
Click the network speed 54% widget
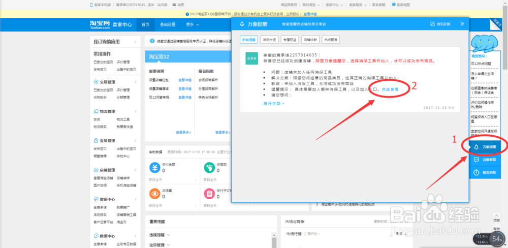(x=497, y=239)
